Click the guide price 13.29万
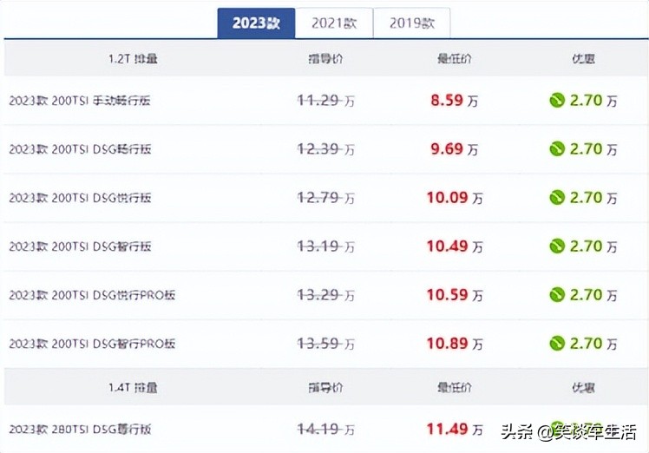 325,295
